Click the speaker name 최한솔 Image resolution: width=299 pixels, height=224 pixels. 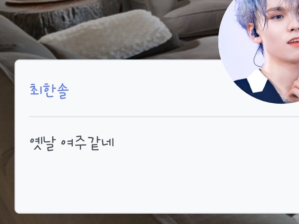pos(49,91)
